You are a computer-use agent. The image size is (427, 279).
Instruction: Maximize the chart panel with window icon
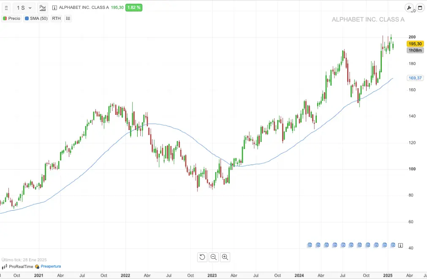pos(420,8)
